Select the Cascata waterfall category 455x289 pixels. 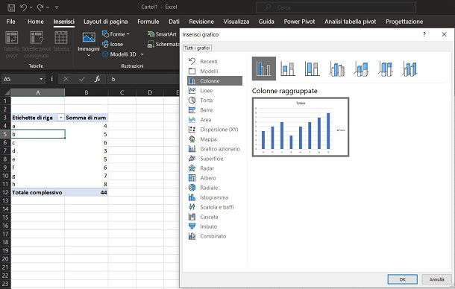coord(215,217)
